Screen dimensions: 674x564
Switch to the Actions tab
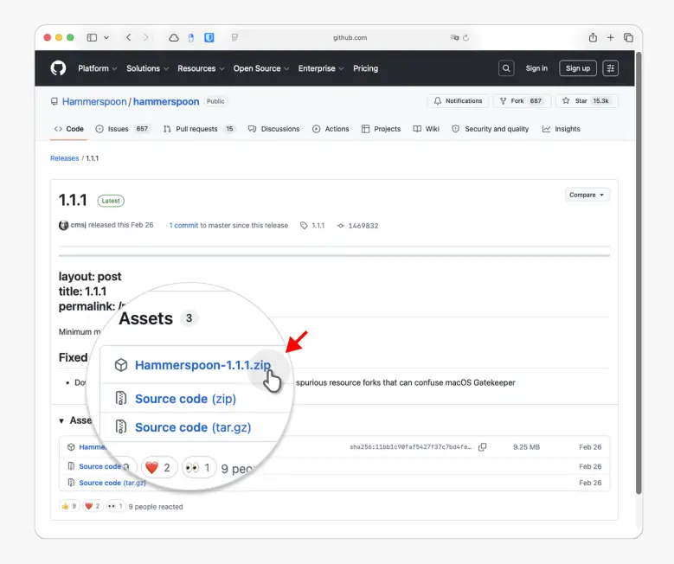tap(331, 129)
